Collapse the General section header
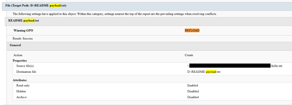Viewport: 292px width, 105px height. click(x=149, y=46)
